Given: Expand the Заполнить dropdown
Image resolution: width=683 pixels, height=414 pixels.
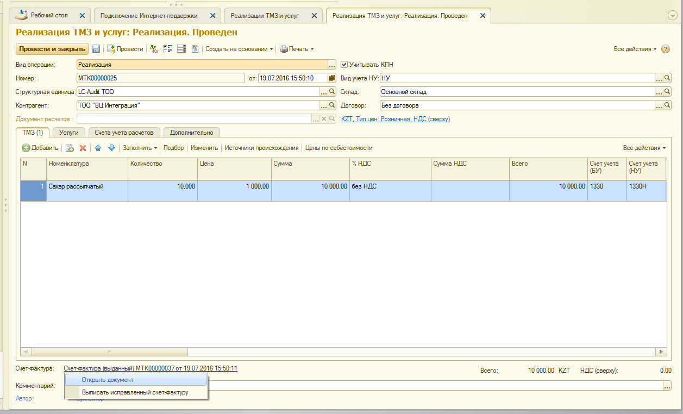Looking at the screenshot, I should [x=140, y=148].
